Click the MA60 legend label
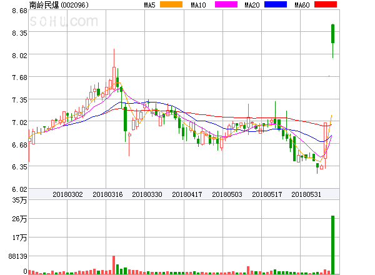Screen dimensions: 375x275 302,5
